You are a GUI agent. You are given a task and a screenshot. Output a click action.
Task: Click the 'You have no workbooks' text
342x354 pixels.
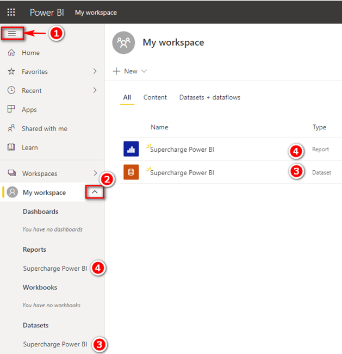pos(51,305)
